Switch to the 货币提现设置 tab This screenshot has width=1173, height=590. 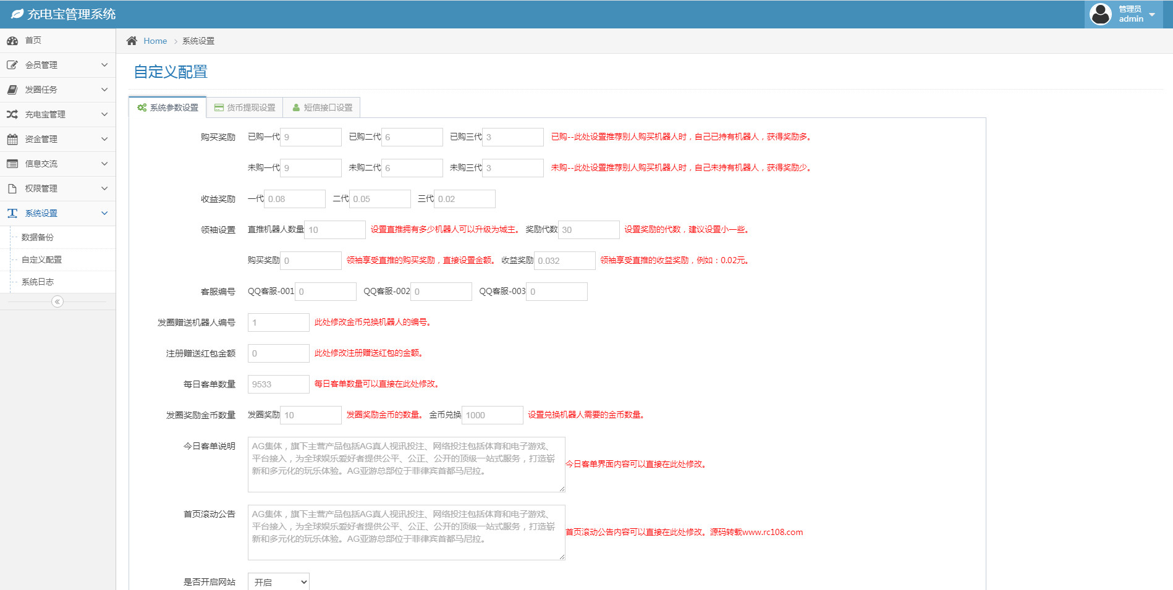tap(245, 107)
